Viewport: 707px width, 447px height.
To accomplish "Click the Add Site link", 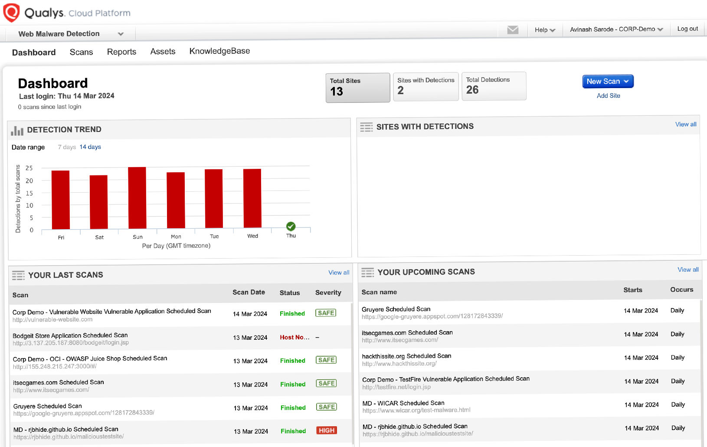I will [x=608, y=95].
